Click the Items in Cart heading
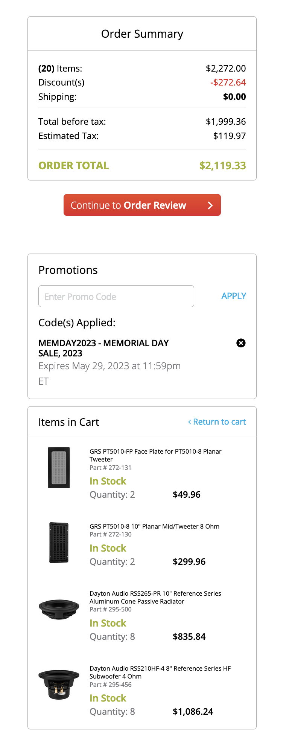292x746 pixels. [68, 422]
